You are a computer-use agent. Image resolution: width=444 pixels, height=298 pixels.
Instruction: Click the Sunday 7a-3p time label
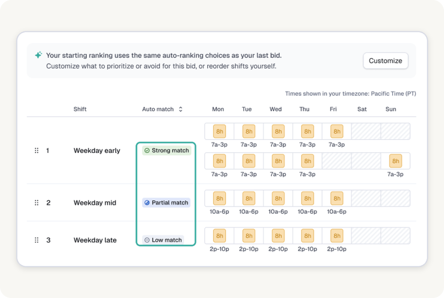[395, 174]
